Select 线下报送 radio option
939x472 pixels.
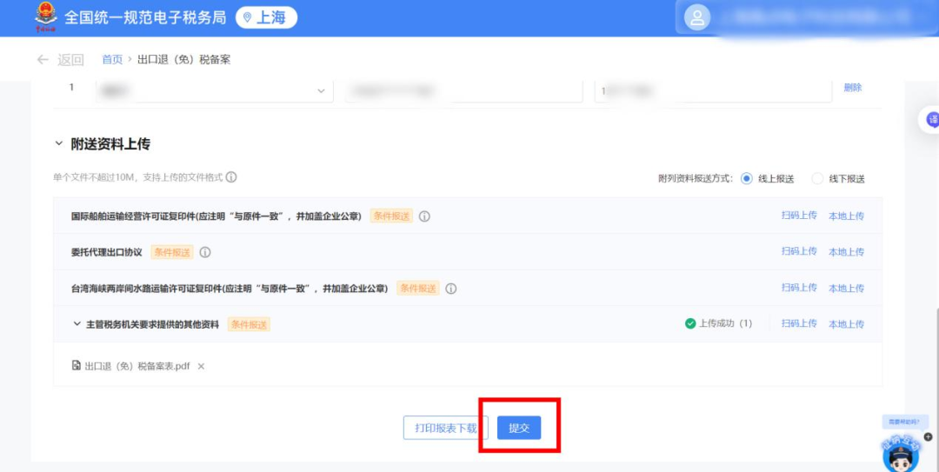click(816, 179)
